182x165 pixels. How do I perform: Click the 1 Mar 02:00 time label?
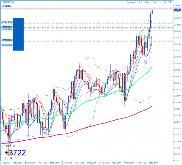(17, 163)
